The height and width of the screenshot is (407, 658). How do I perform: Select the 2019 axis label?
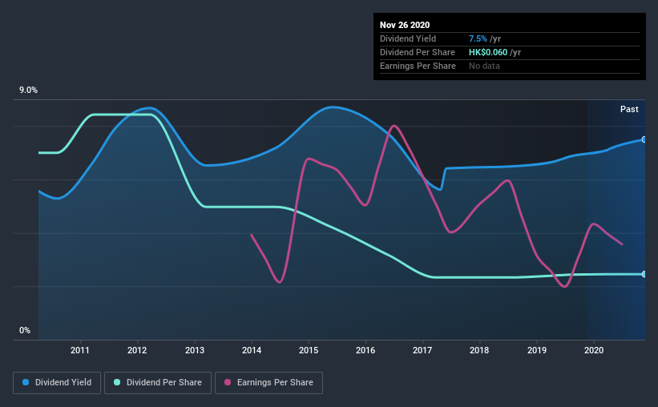pos(537,350)
